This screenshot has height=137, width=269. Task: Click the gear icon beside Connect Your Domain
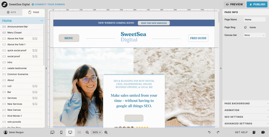[33, 4]
